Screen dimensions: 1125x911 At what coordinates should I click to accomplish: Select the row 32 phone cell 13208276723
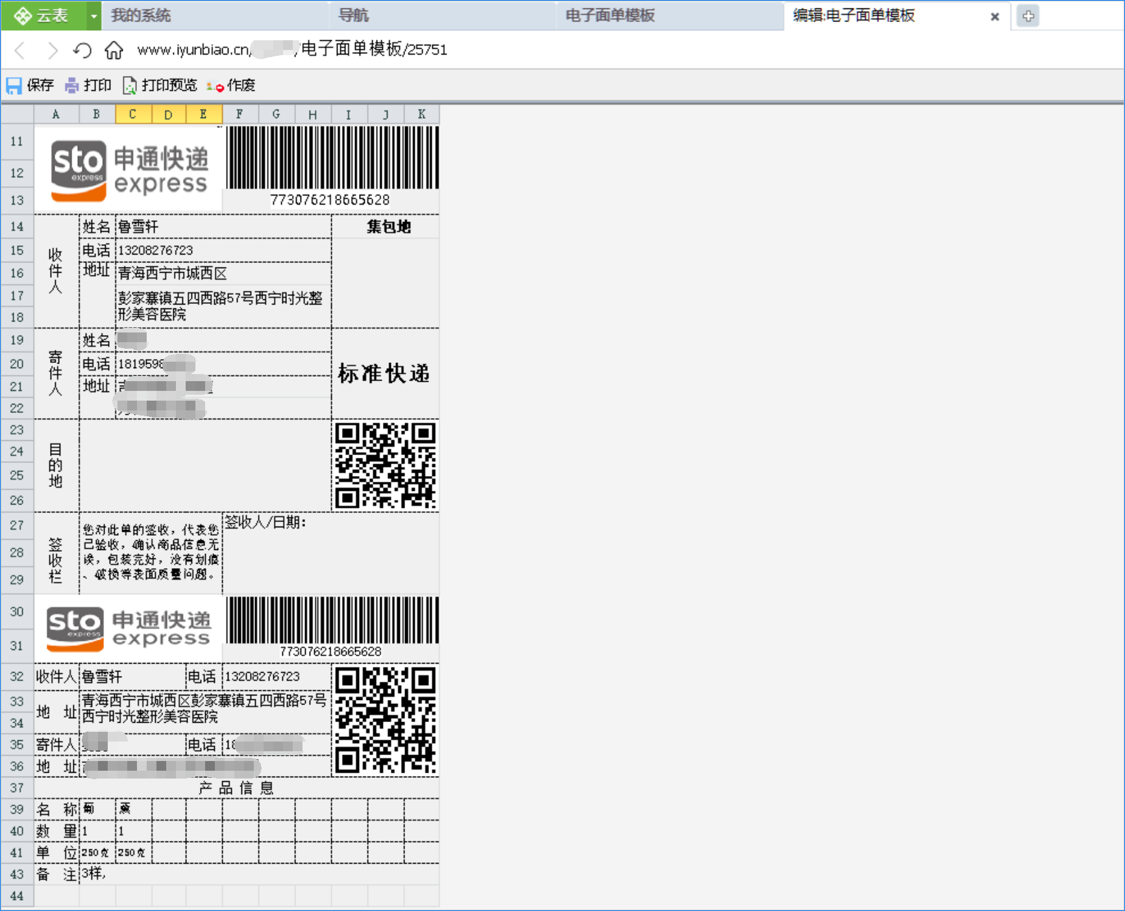277,677
